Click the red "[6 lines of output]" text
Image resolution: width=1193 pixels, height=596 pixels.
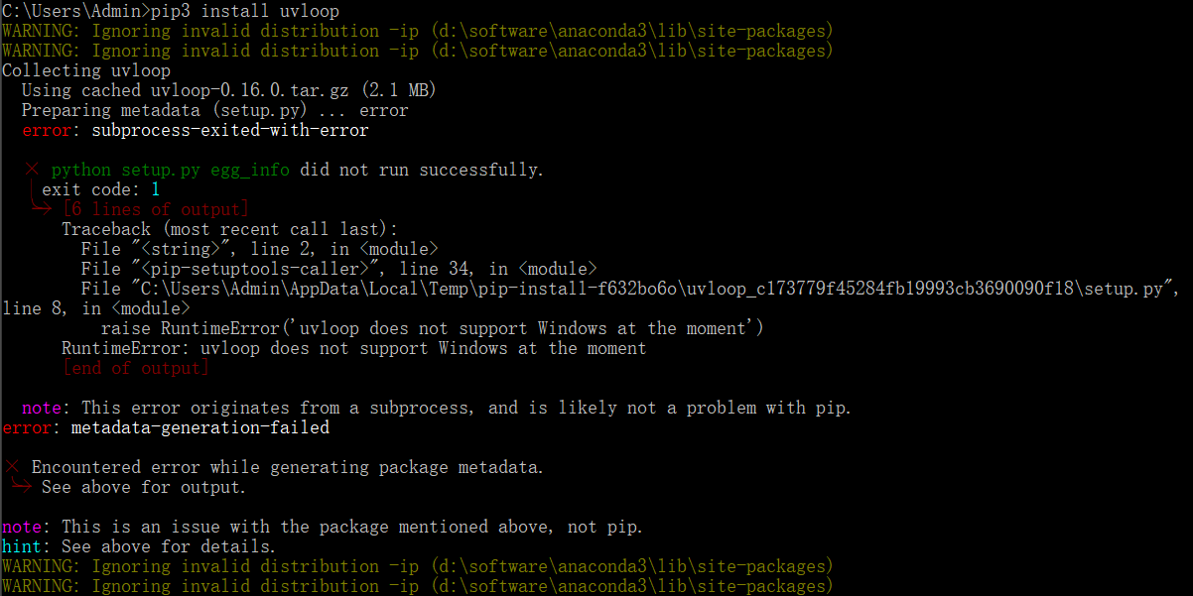click(155, 209)
